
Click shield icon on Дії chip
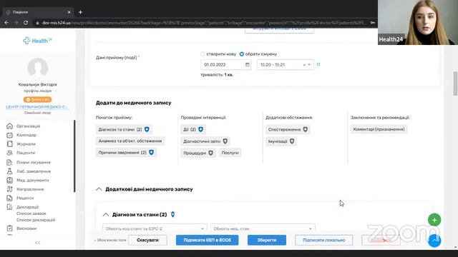tap(200, 129)
